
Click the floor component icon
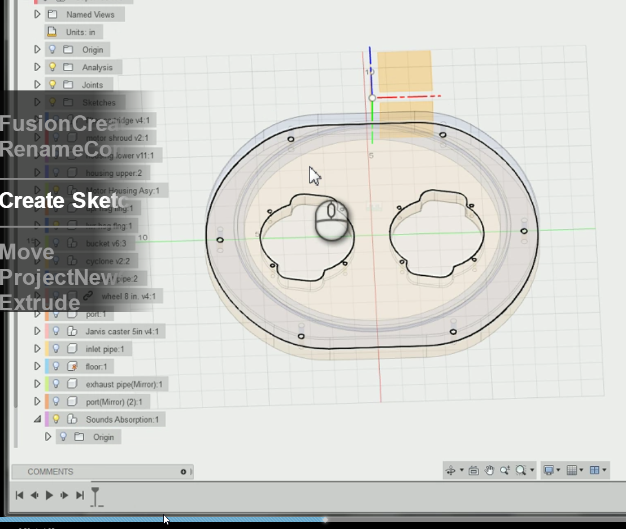[72, 366]
